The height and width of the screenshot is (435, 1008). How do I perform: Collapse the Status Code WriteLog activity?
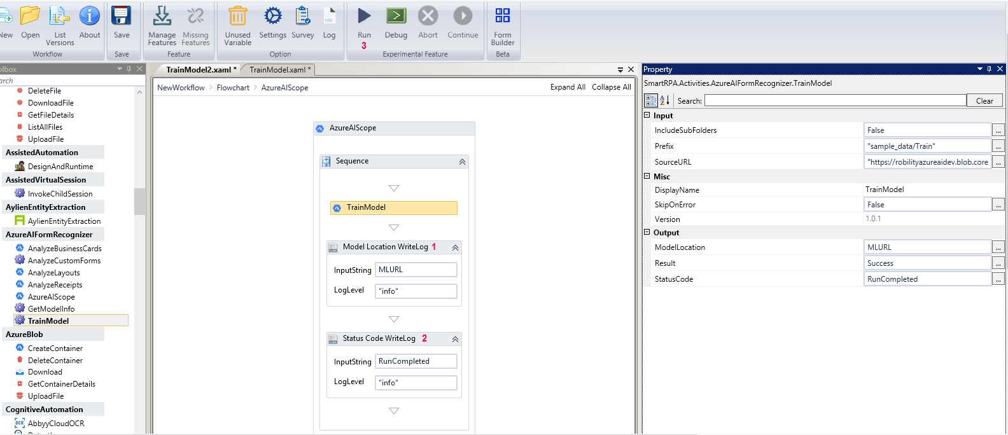[x=455, y=340]
